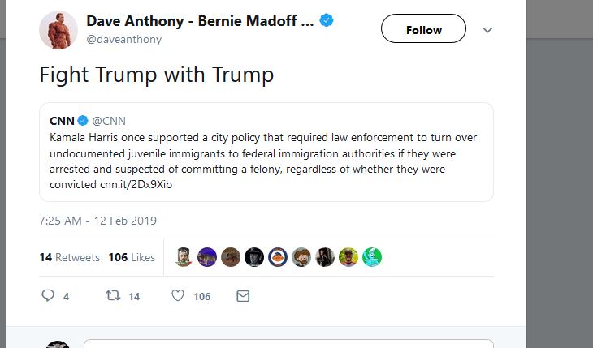Click CNN's verified badge in quoted tweet
Viewport: 593px width, 348px height.
pyautogui.click(x=82, y=121)
